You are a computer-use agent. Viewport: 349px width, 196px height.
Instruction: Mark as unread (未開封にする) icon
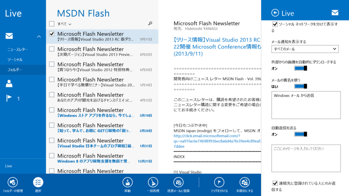[245, 182]
